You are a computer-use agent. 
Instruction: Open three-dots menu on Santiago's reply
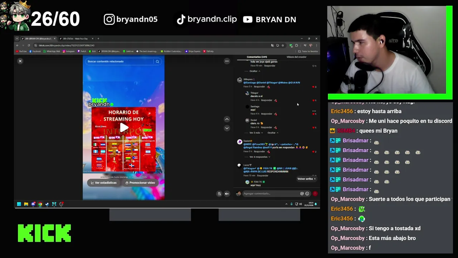[x=314, y=111]
